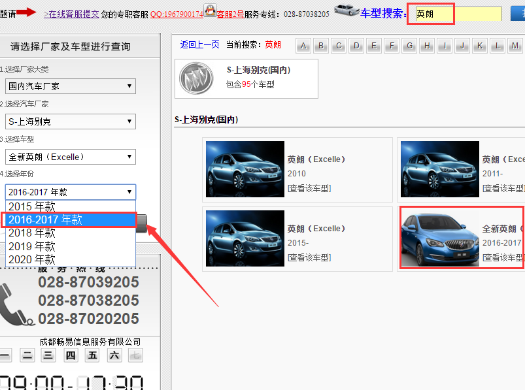Filter brands by letter K
This screenshot has height=390, width=525.
(x=480, y=46)
